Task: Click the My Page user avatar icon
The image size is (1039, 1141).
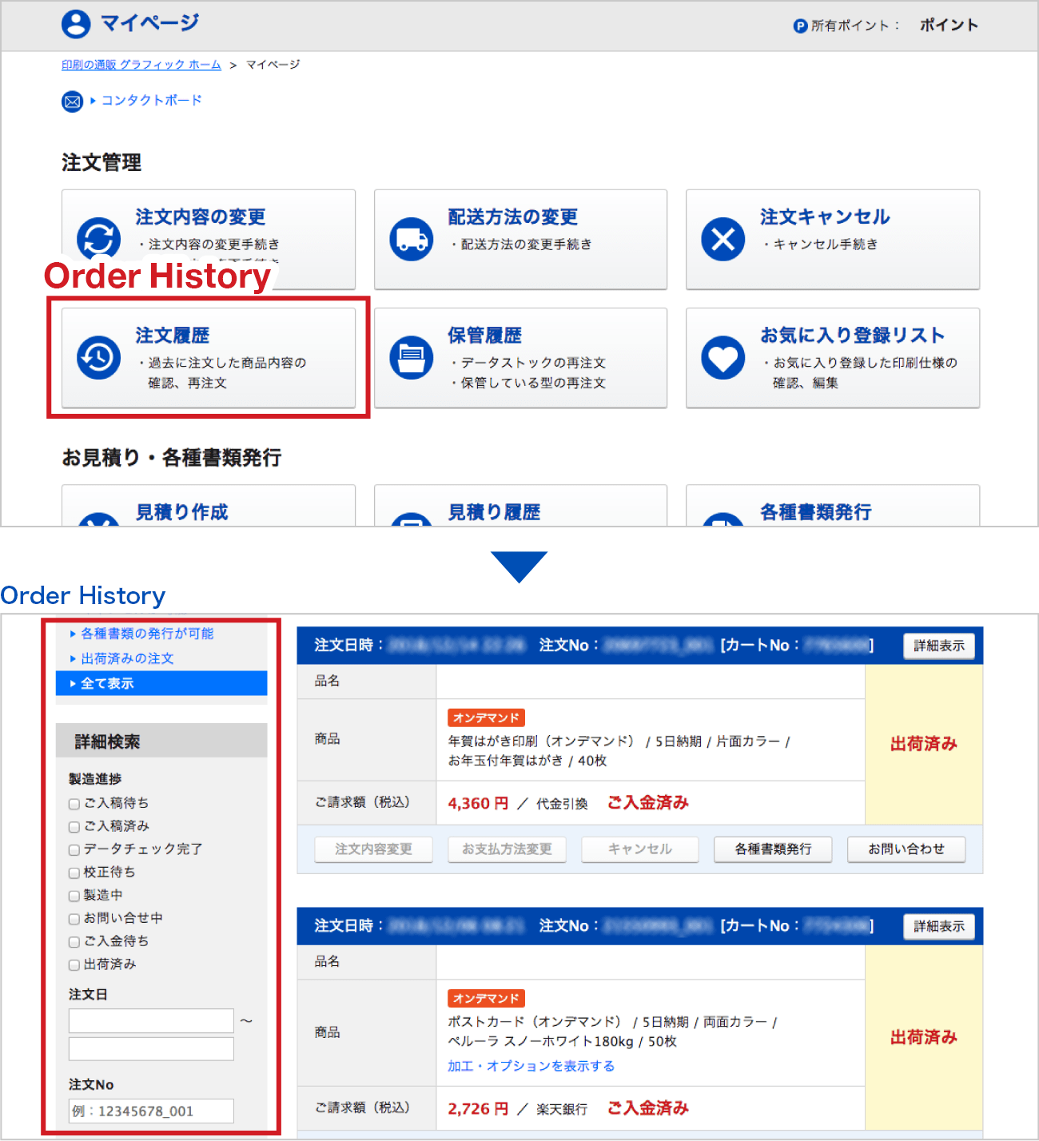Action: [x=76, y=24]
